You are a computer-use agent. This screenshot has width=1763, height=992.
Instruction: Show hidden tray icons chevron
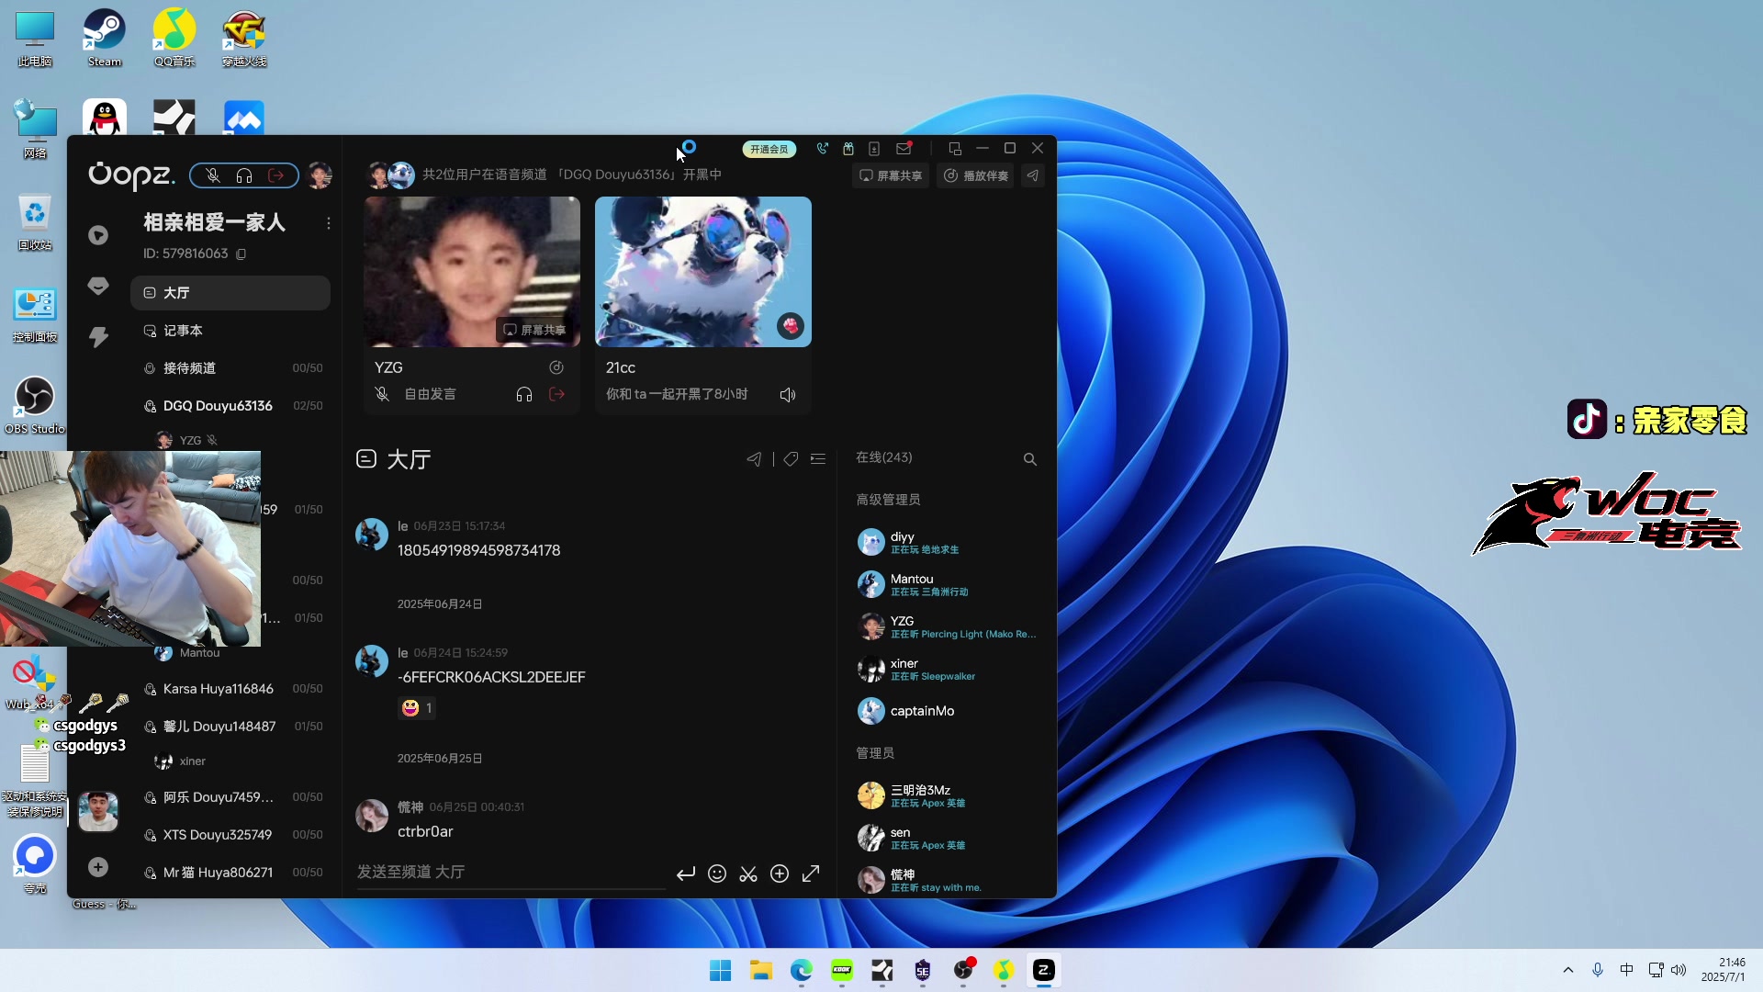pyautogui.click(x=1568, y=971)
